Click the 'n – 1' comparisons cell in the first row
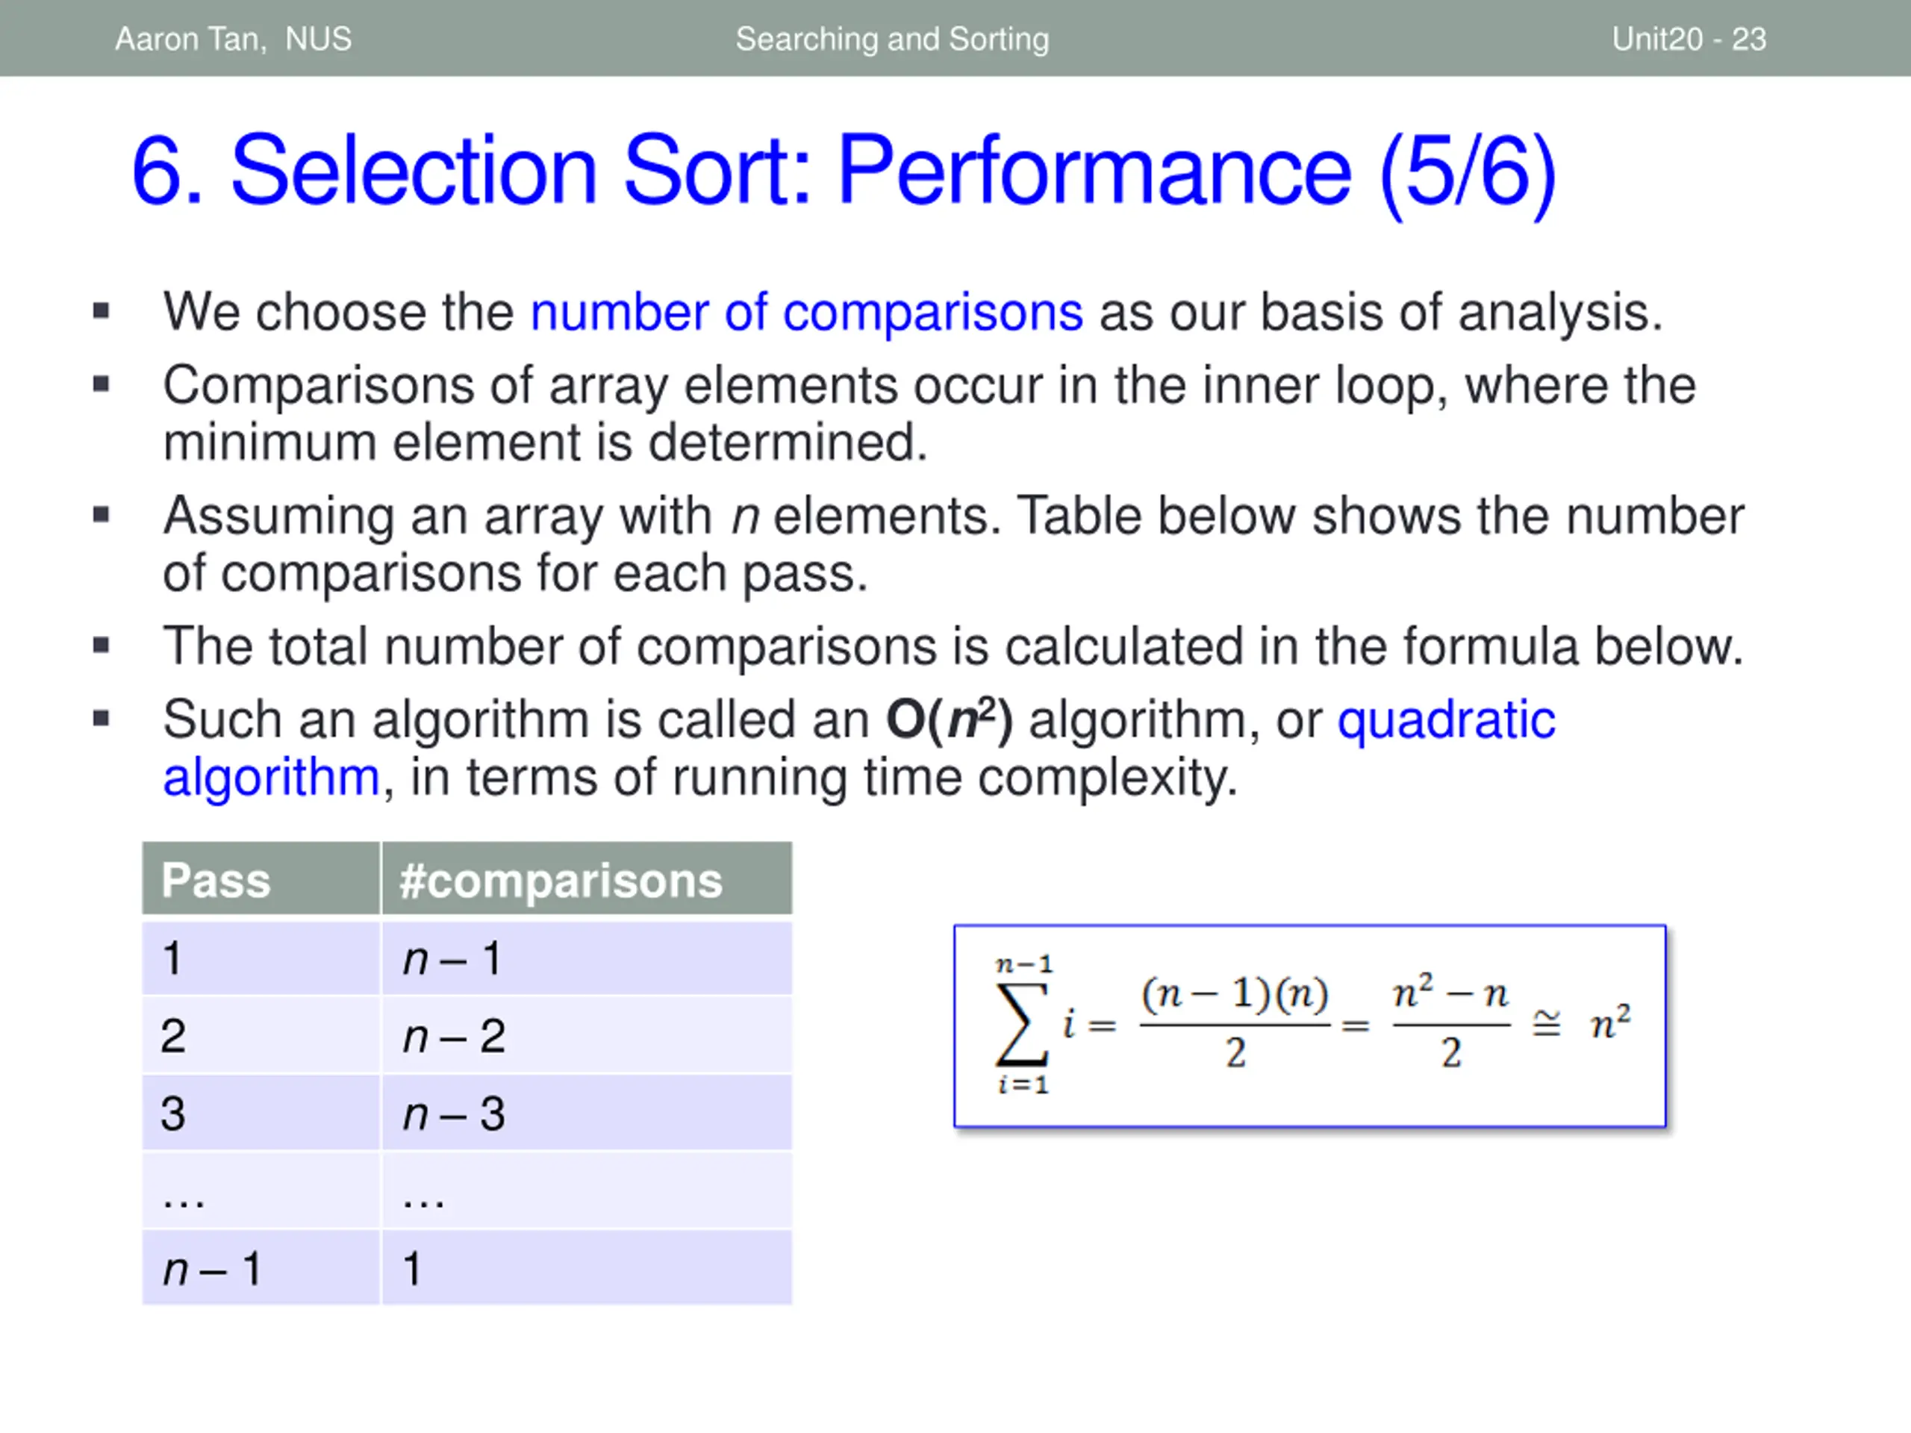The width and height of the screenshot is (1911, 1433). coord(587,958)
